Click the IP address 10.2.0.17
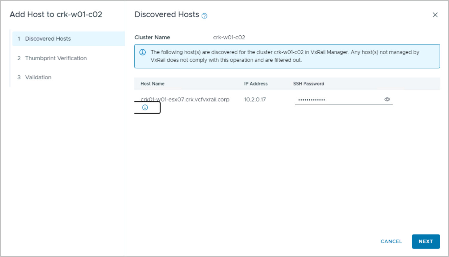Screen dimensions: 449x257 255,99
